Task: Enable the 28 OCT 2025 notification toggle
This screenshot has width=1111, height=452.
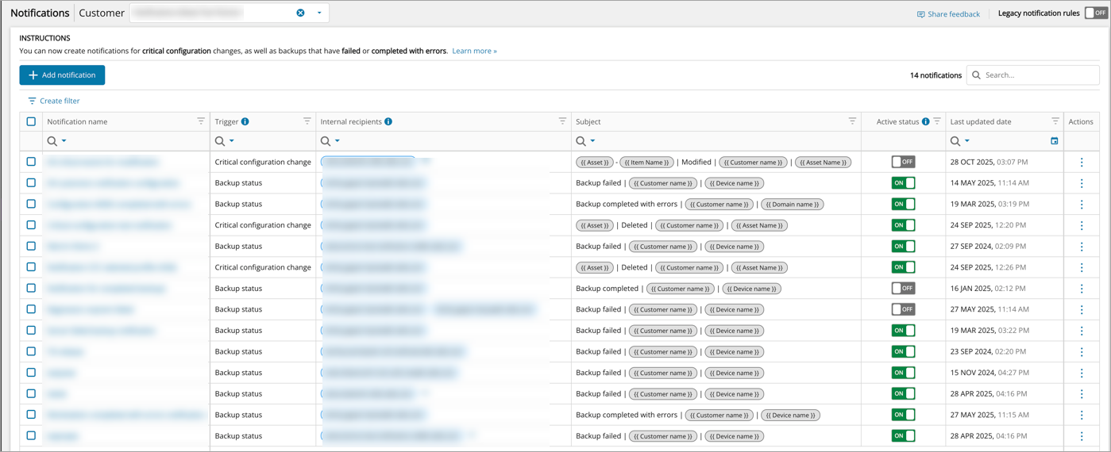Action: (903, 162)
